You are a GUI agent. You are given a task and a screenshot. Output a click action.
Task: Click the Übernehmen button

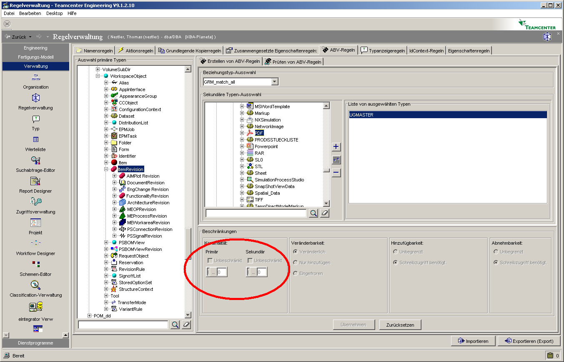pyautogui.click(x=353, y=325)
